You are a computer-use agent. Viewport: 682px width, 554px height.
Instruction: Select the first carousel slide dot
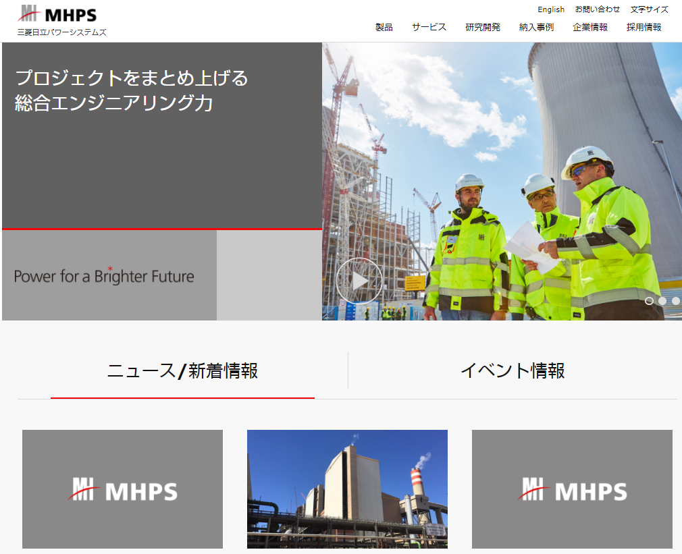click(649, 301)
